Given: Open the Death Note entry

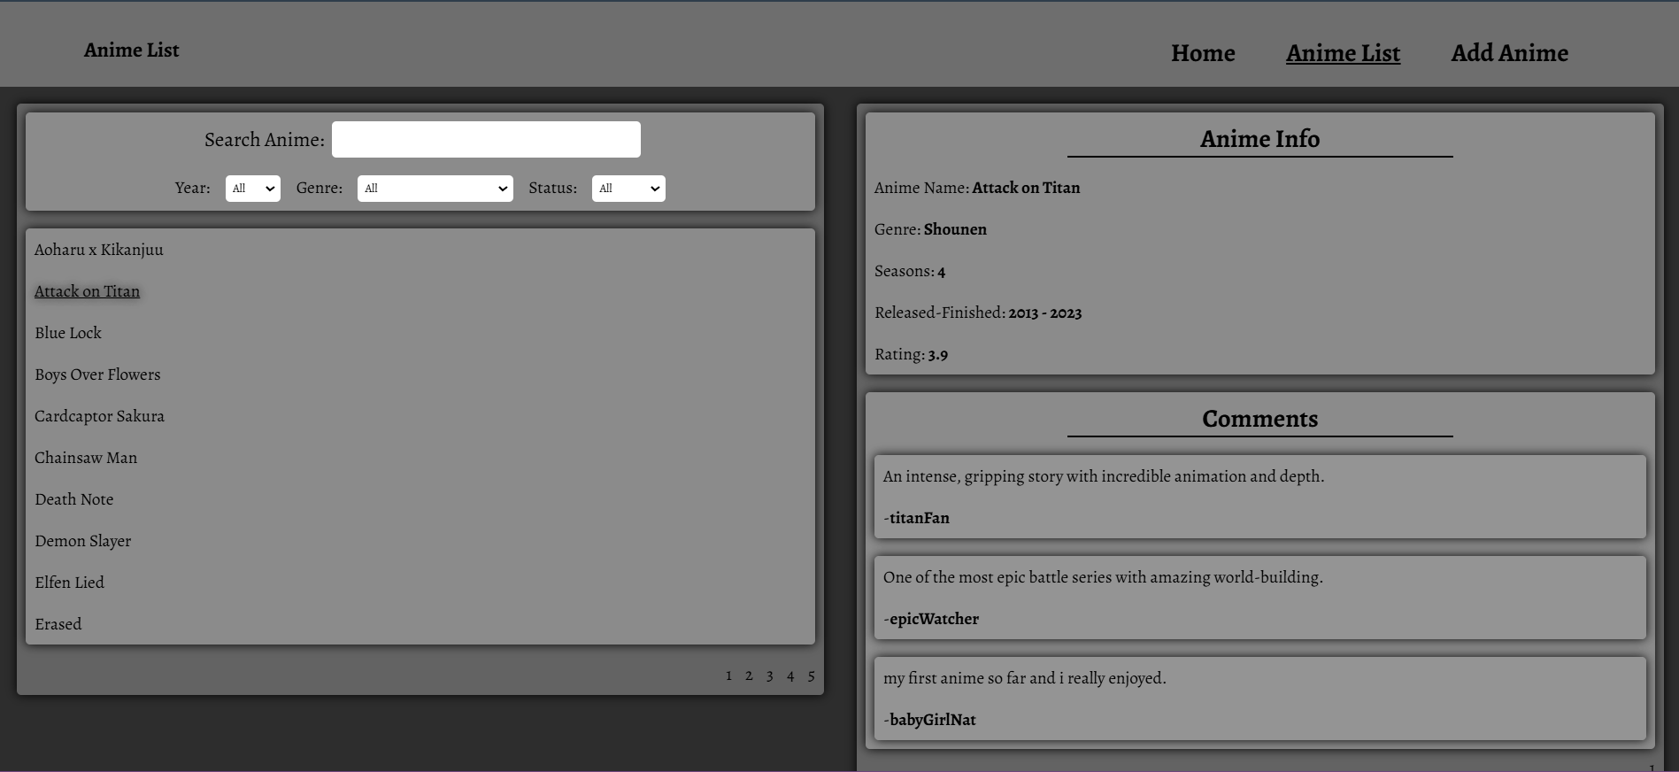Looking at the screenshot, I should pos(74,499).
